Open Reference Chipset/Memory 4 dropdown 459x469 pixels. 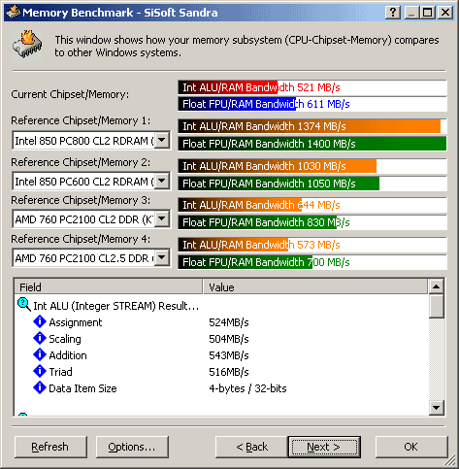[x=162, y=257]
